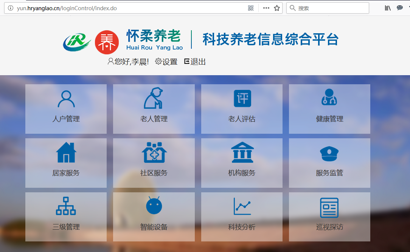Viewport: 410px width, 252px height.
Task: Select the 三级管理 hierarchy icon
Action: (66, 206)
